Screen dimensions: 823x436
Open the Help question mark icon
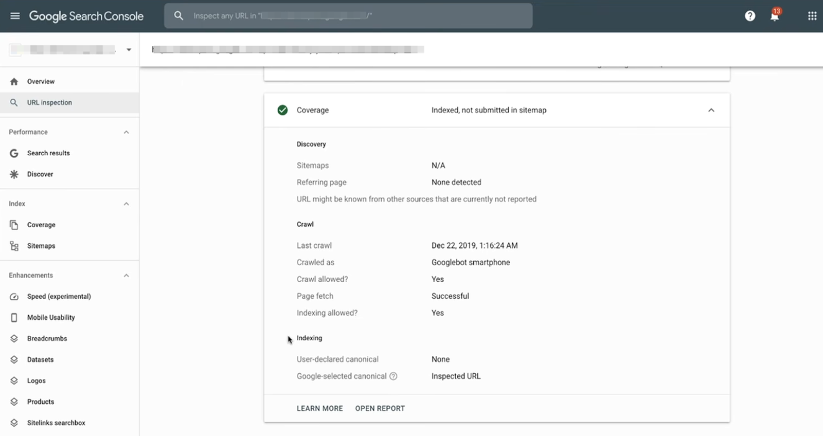pyautogui.click(x=750, y=16)
